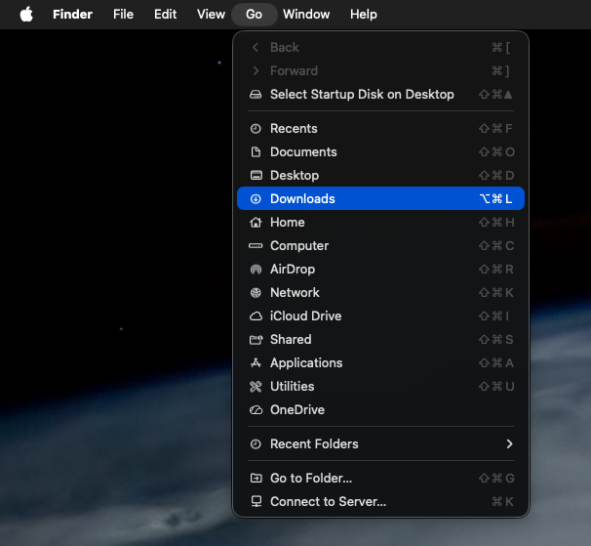
Task: Choose Shared in Go menu
Action: [x=380, y=340]
